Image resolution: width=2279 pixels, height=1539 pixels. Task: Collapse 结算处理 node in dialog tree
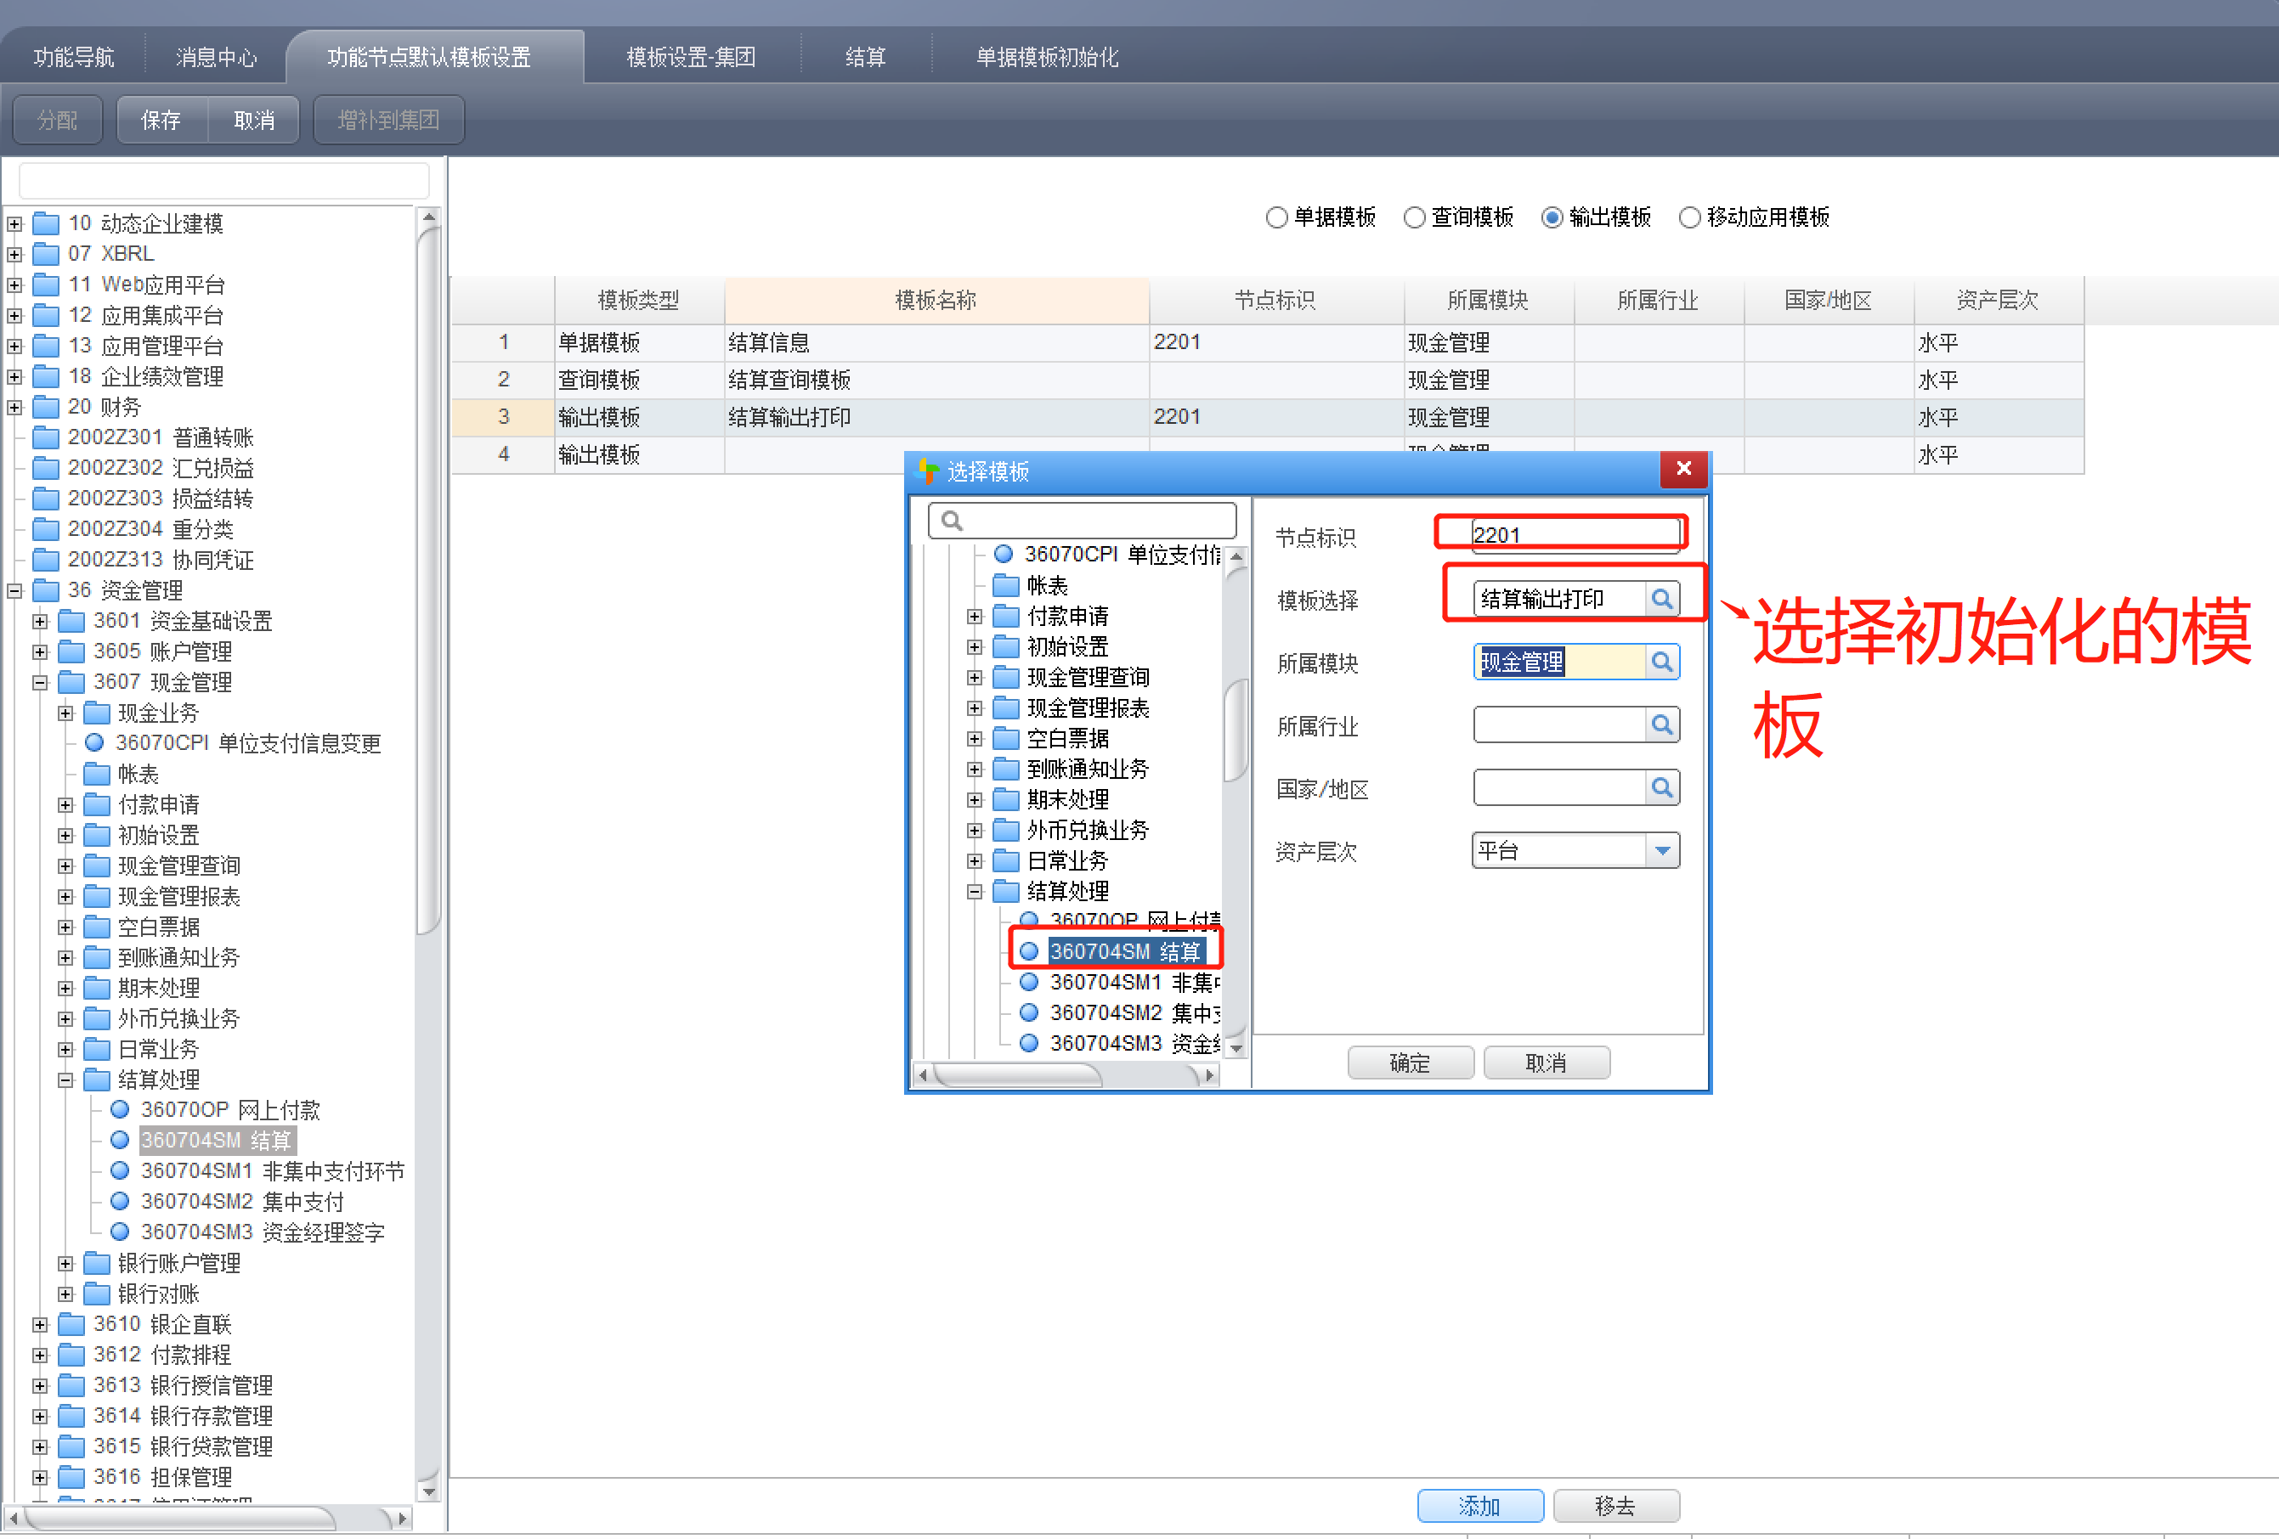click(974, 891)
